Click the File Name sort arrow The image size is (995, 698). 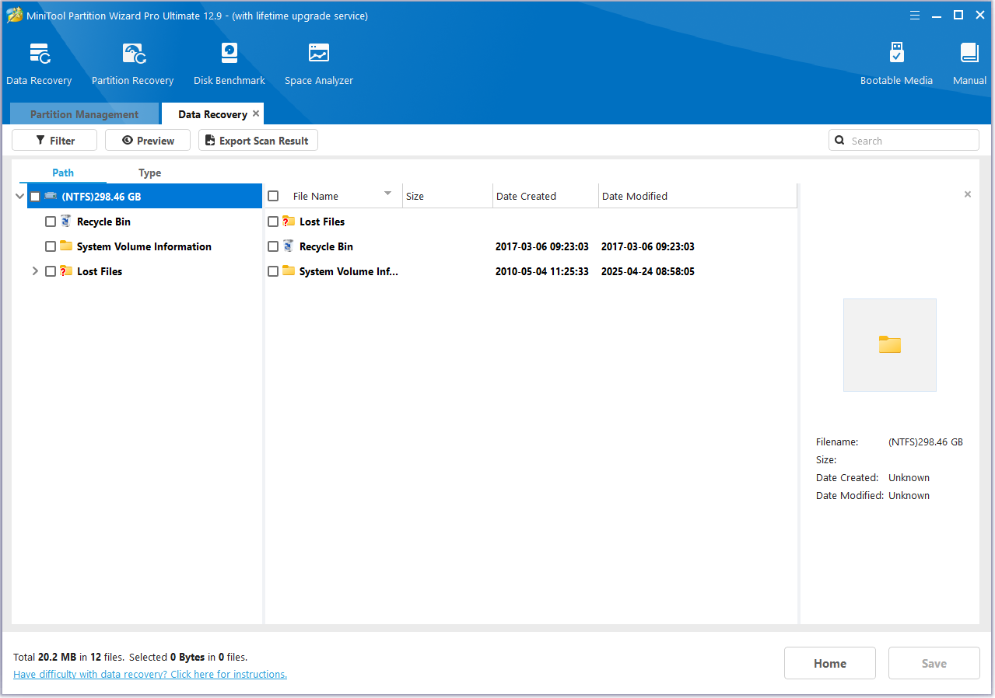click(x=387, y=194)
